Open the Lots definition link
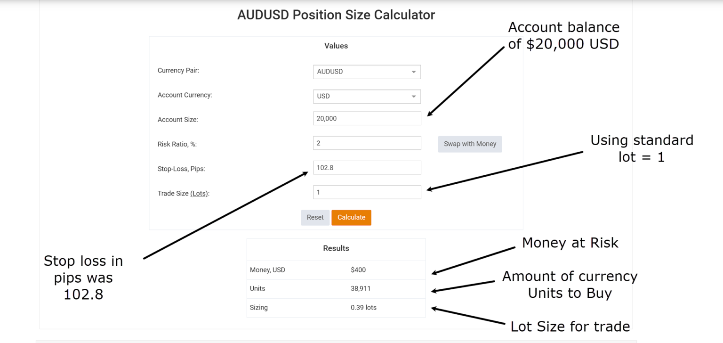 200,193
